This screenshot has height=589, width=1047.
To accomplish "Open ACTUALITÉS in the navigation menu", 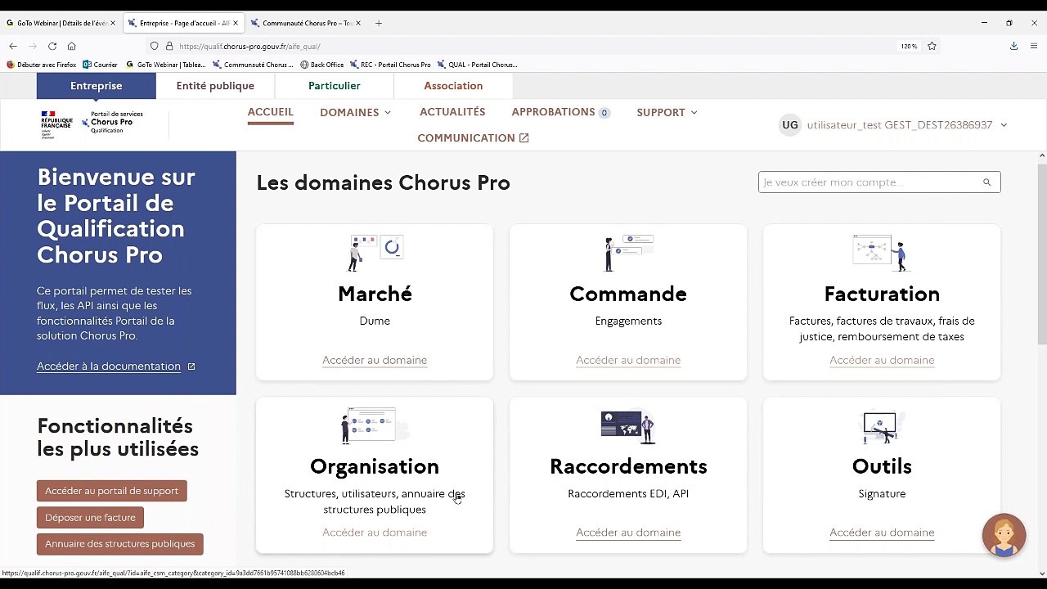I will click(452, 112).
